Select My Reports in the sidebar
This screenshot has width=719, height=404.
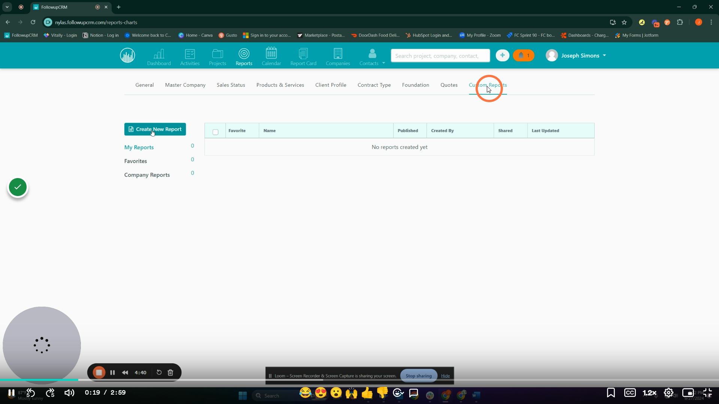coord(139,147)
